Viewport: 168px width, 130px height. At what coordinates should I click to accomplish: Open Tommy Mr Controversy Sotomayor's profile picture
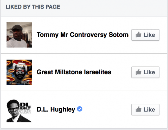coord(19,35)
